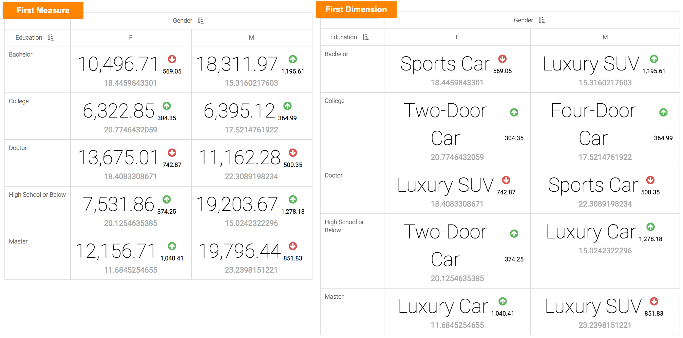Click the Luxury SUV value for Bachelor male

pos(591,64)
